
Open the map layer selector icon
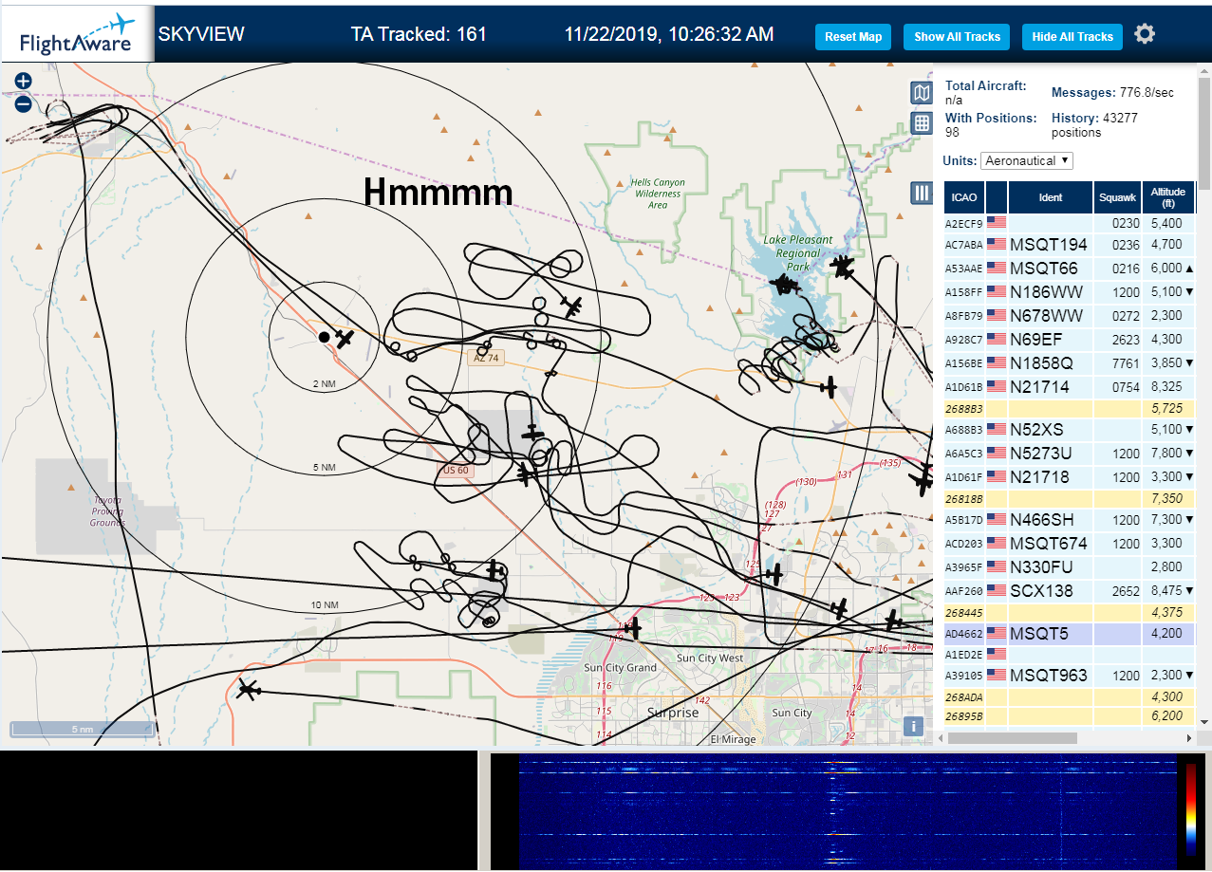pos(921,92)
